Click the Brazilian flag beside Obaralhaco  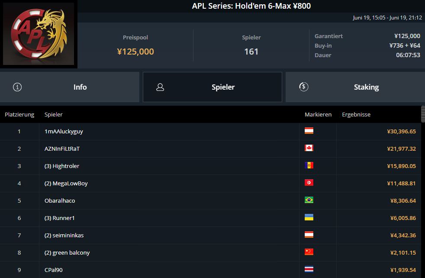(309, 200)
